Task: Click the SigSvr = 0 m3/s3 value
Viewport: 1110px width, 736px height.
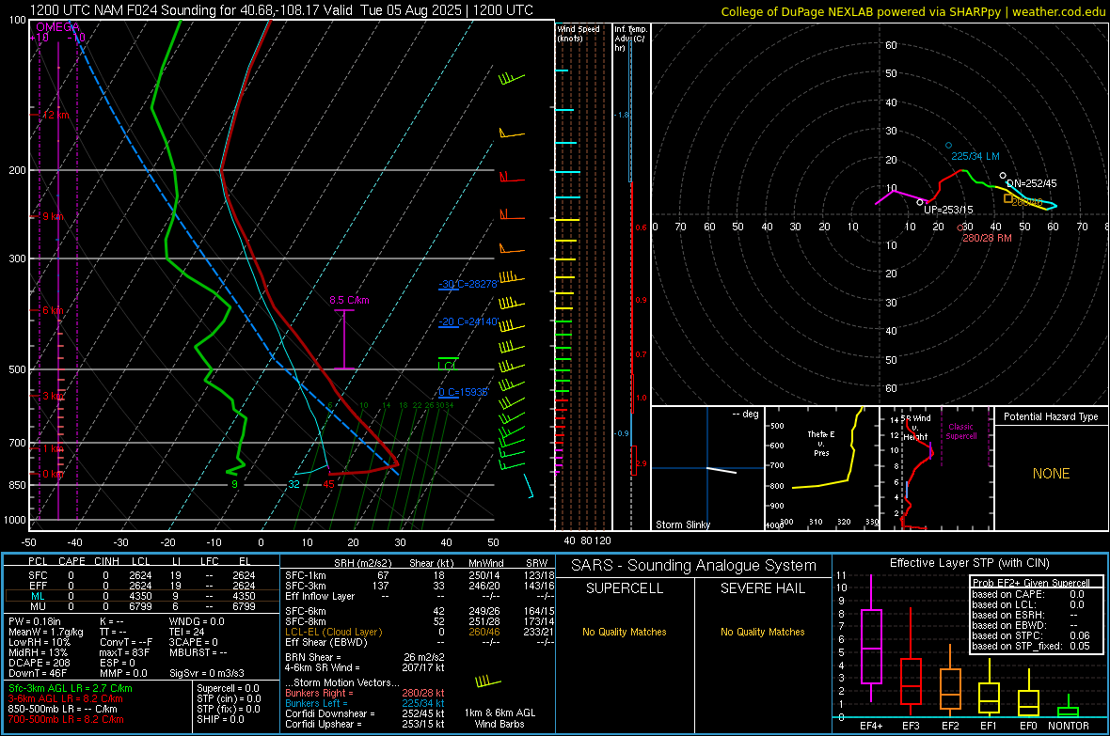Action: tap(207, 673)
